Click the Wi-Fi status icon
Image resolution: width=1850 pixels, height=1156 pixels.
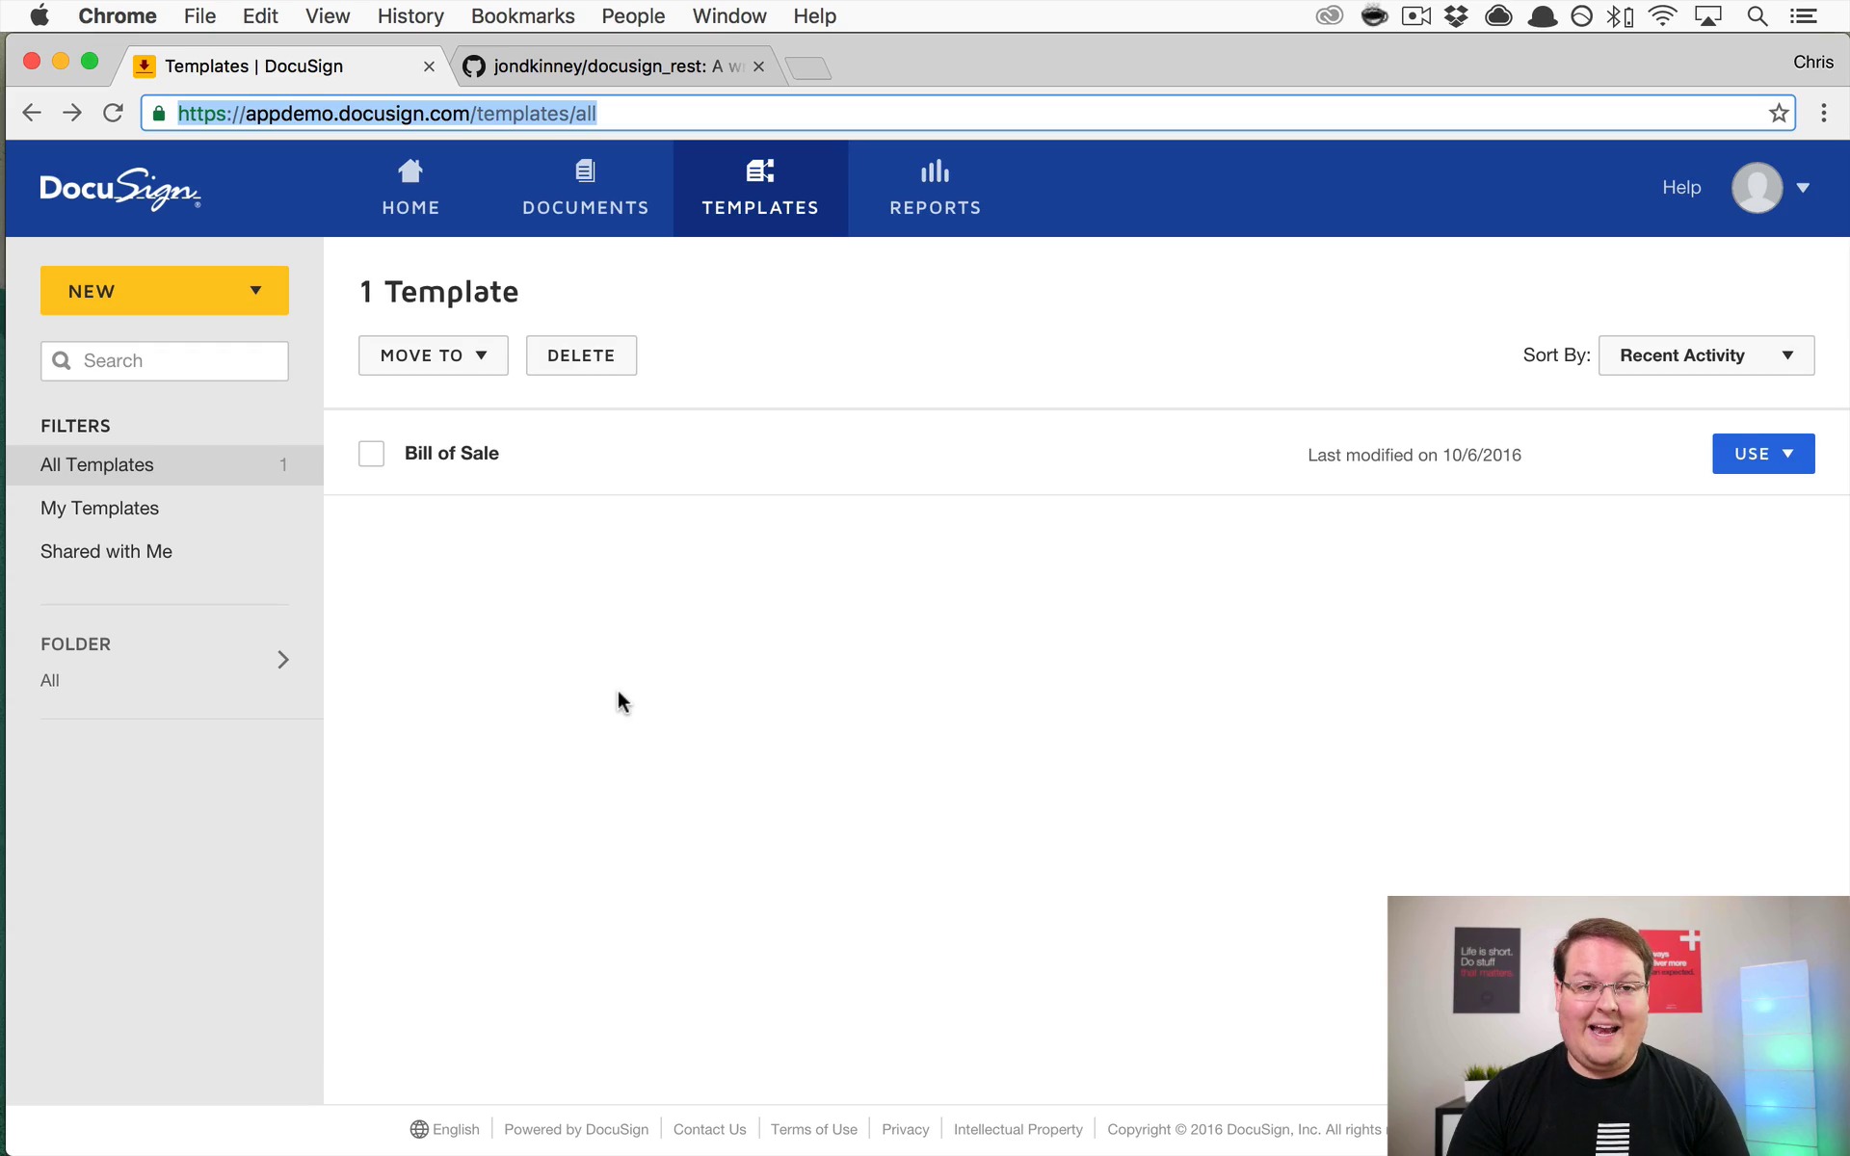(1663, 15)
